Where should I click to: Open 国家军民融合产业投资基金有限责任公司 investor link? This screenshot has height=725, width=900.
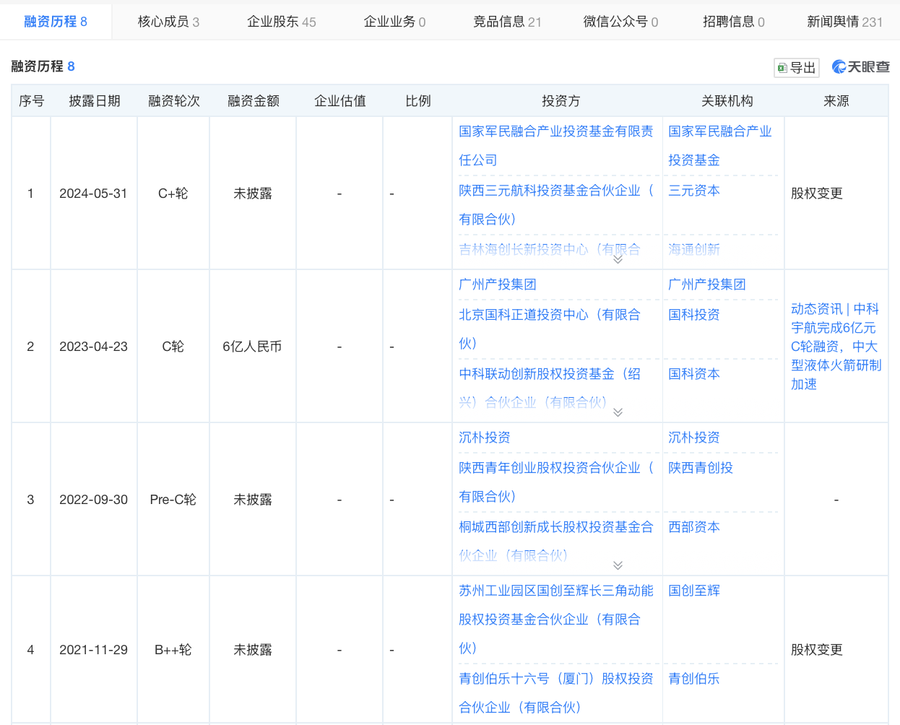point(555,131)
